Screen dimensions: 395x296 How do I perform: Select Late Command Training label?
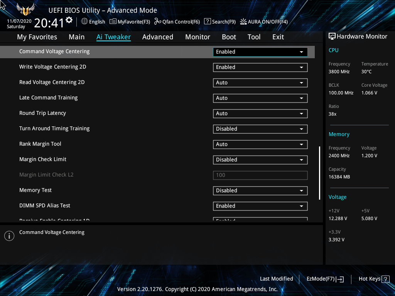tap(48, 98)
